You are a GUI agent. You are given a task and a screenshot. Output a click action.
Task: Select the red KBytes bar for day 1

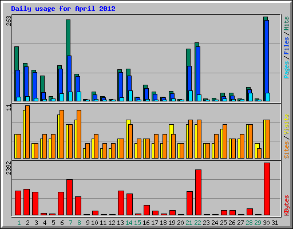click(18, 203)
